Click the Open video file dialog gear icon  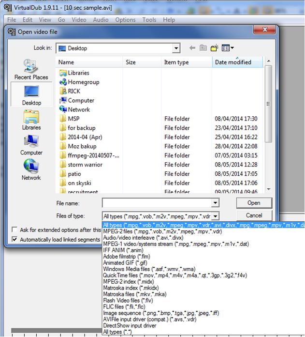tap(12, 32)
